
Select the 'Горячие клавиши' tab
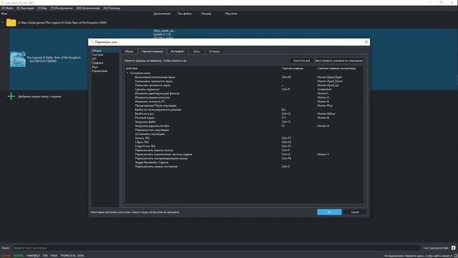click(152, 51)
